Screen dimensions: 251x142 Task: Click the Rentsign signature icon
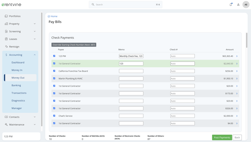pos(6,47)
